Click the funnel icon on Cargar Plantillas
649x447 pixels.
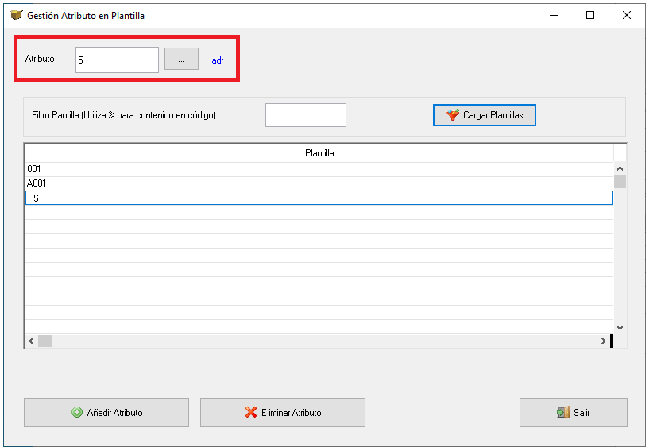pos(453,114)
